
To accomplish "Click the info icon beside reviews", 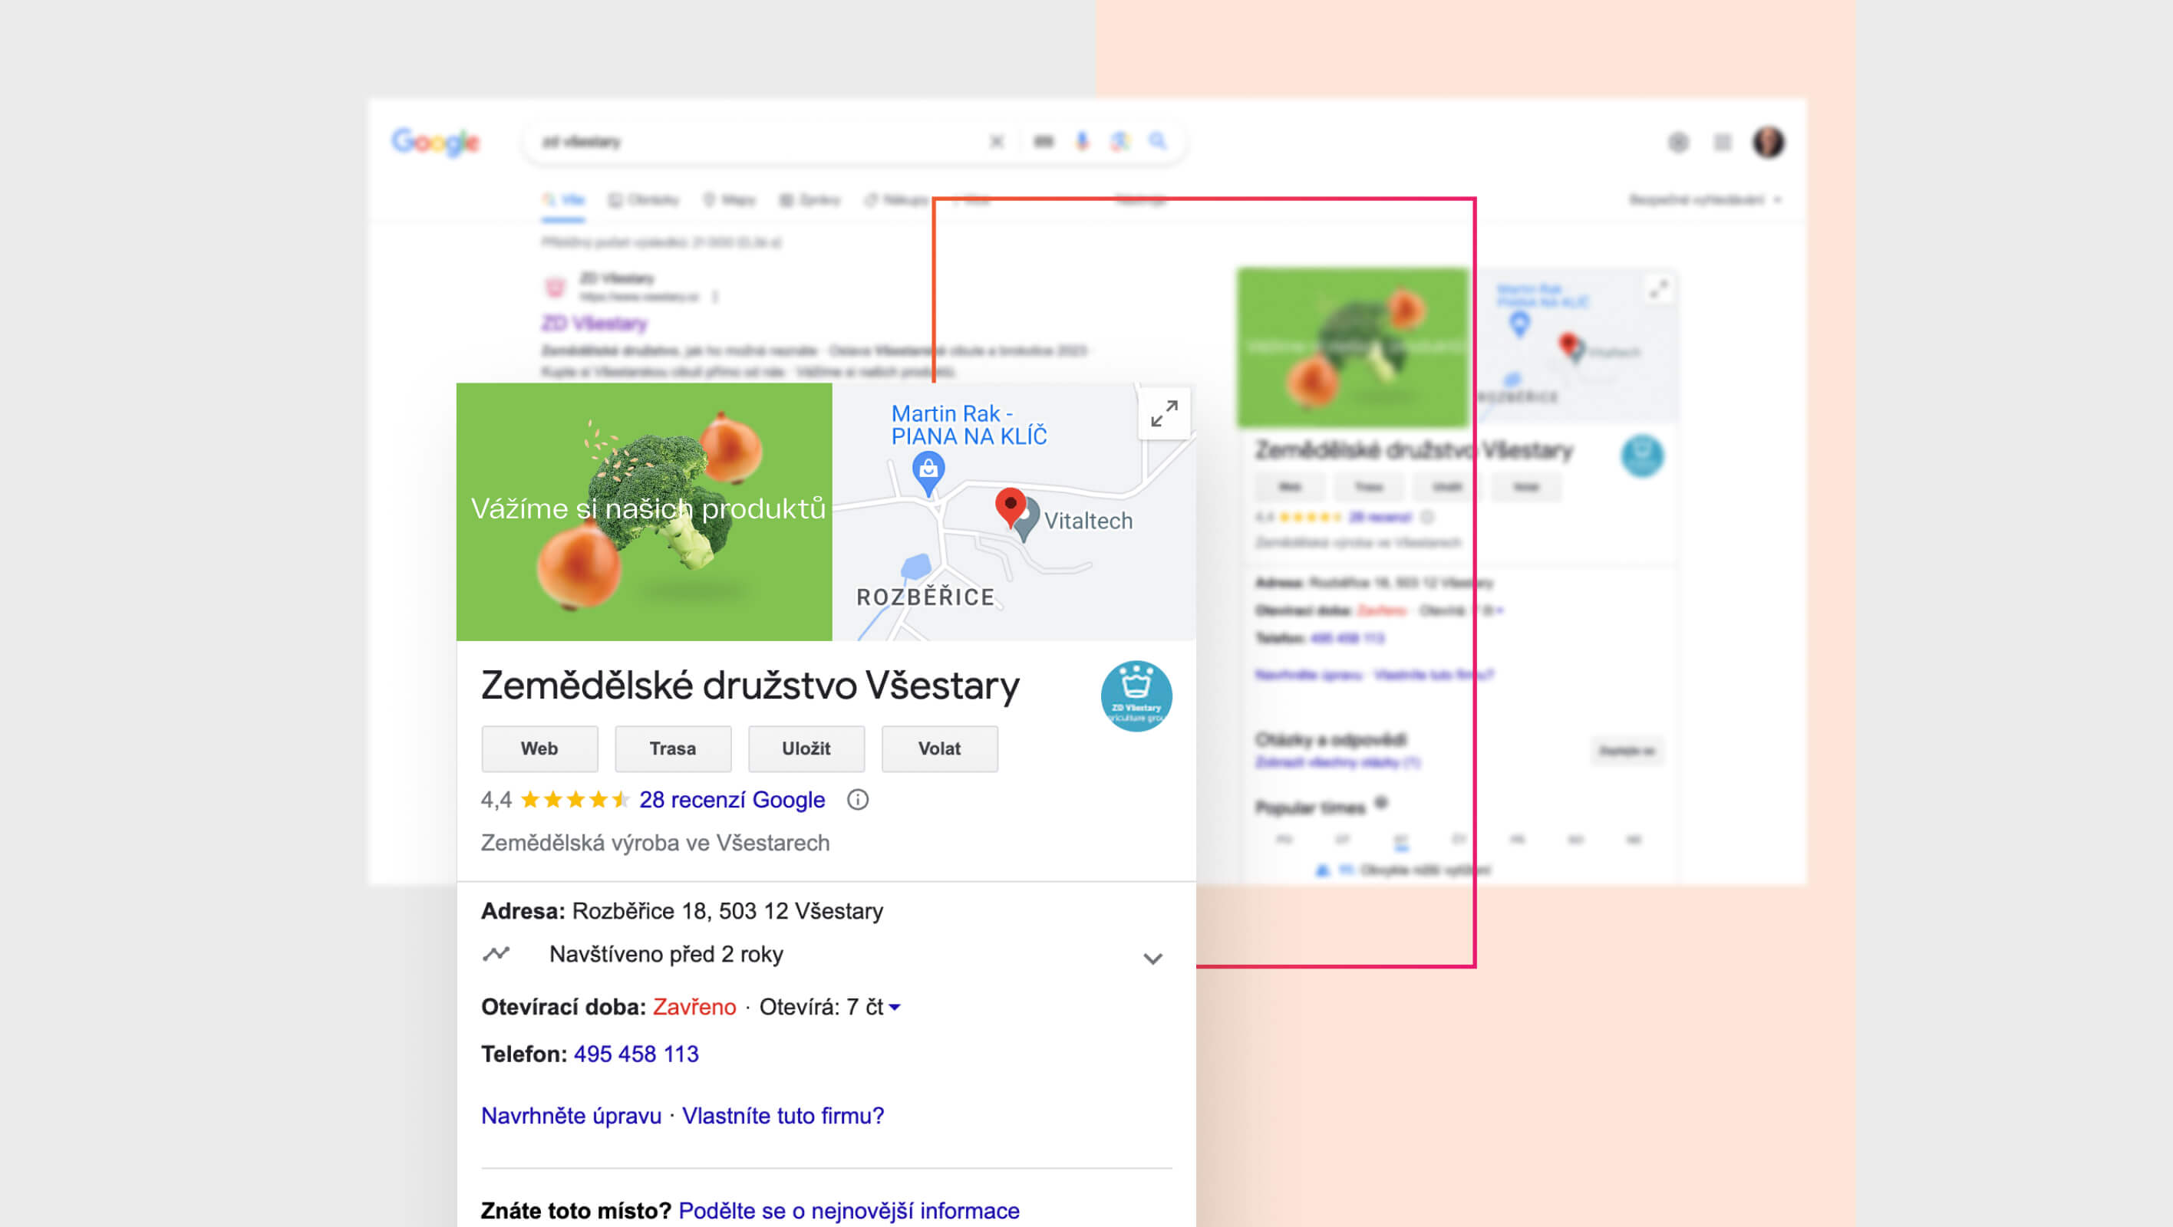I will coord(857,799).
